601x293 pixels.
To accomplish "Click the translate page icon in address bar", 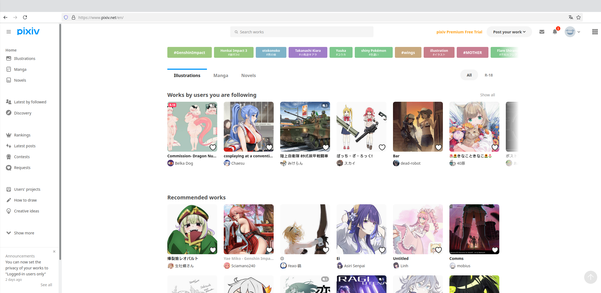I will (x=571, y=17).
